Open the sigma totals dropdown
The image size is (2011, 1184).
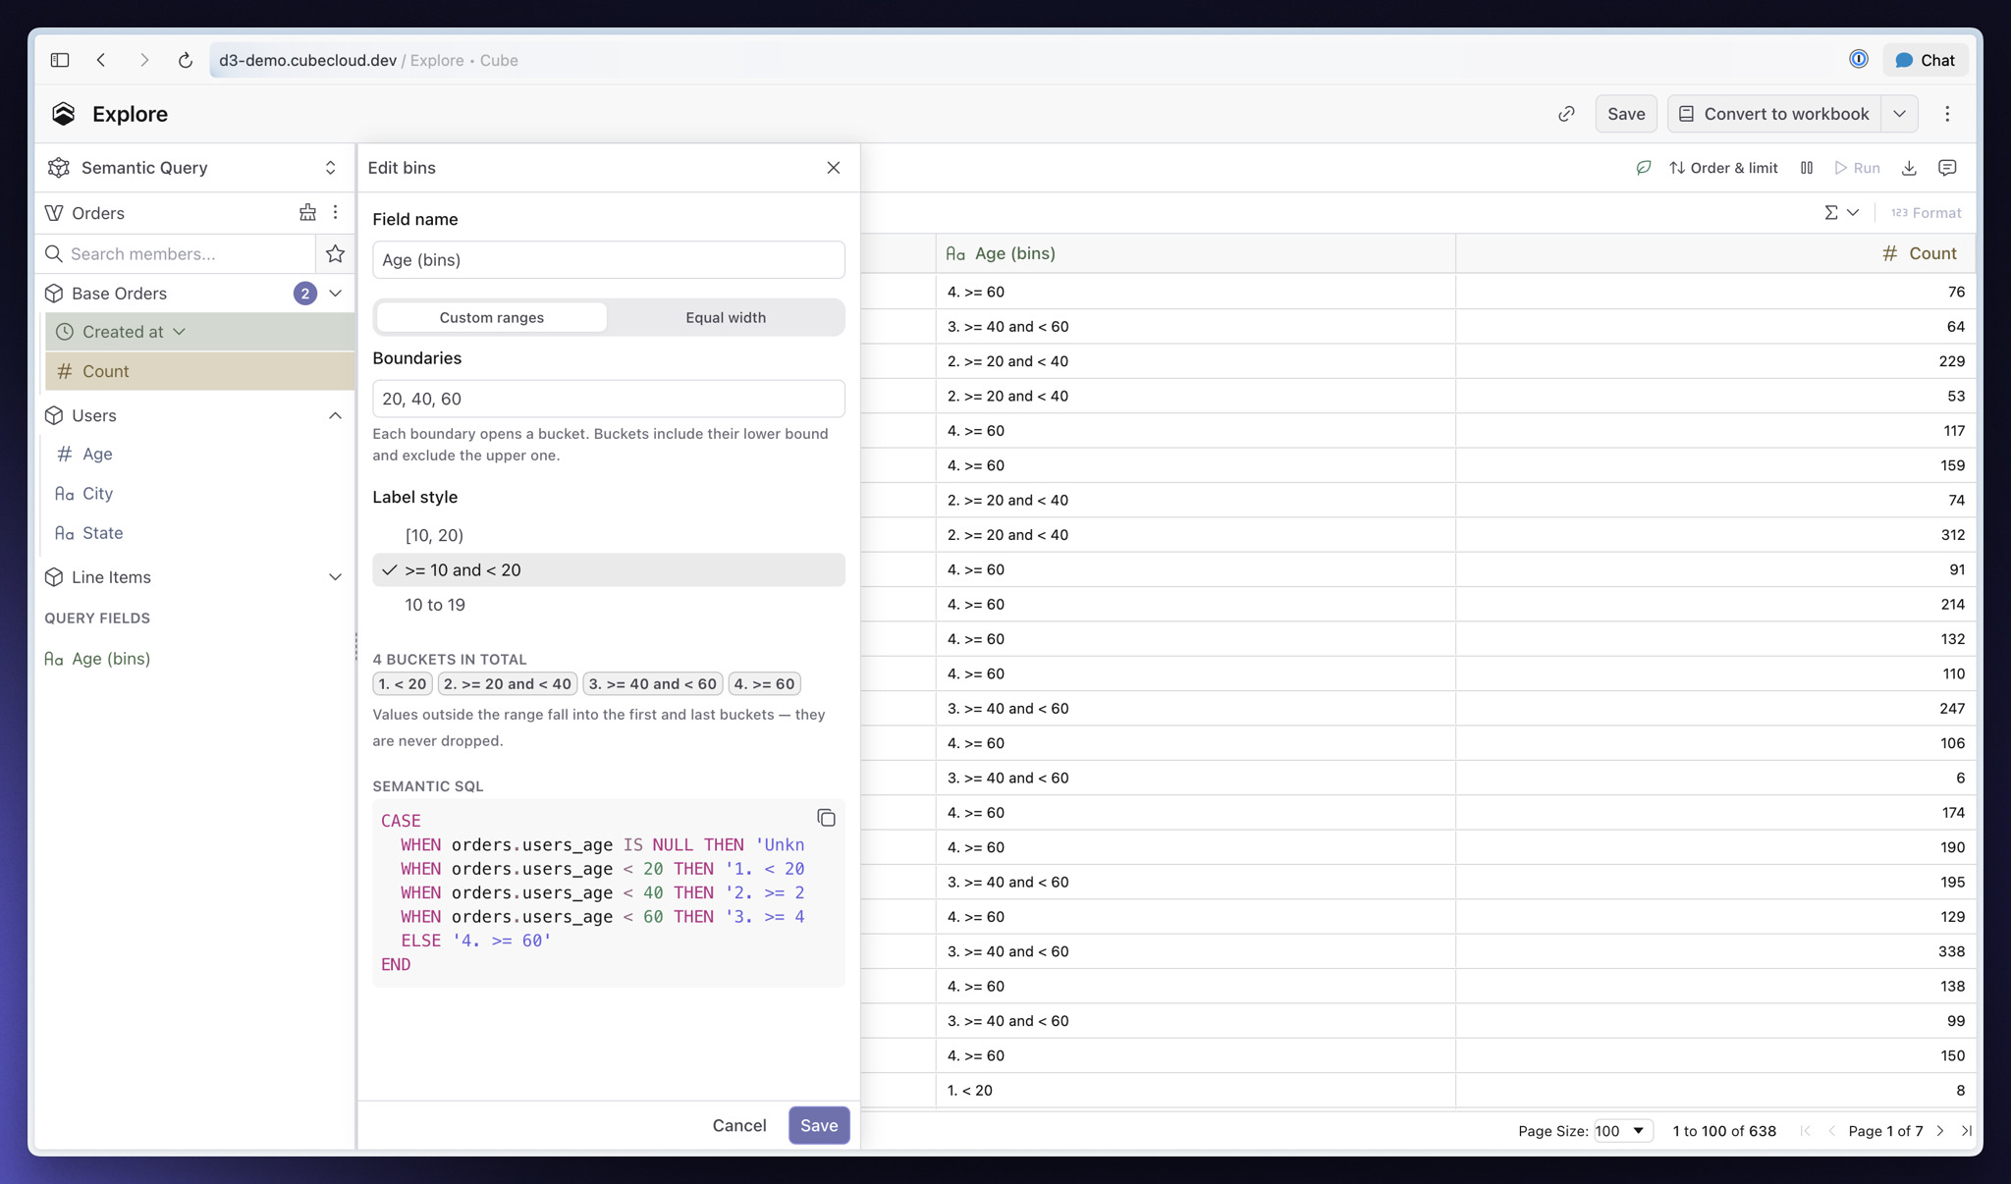pos(1841,212)
